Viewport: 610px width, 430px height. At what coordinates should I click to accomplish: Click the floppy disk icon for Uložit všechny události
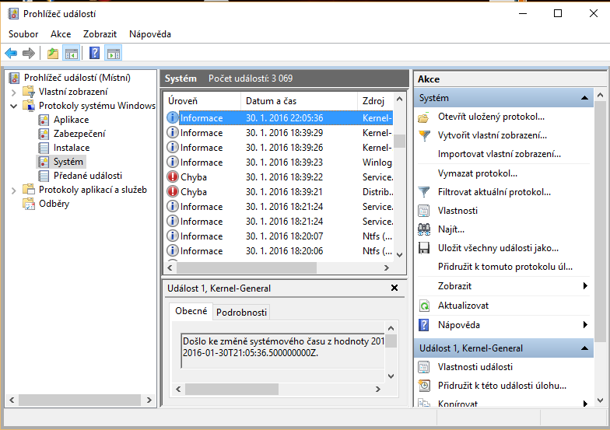tap(424, 248)
